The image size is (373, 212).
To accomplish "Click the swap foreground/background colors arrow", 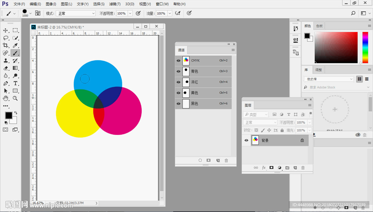I will coord(16,113).
